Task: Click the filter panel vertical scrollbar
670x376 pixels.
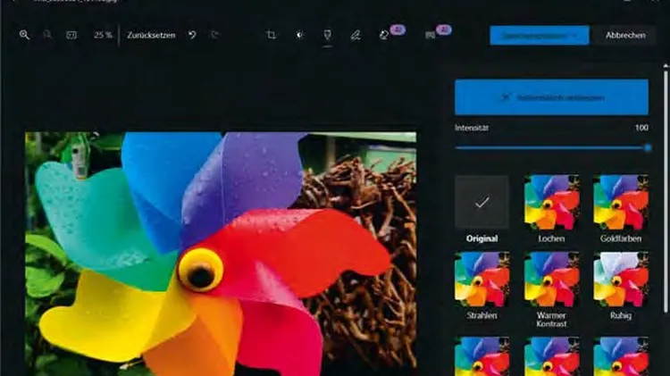Action: point(666,190)
